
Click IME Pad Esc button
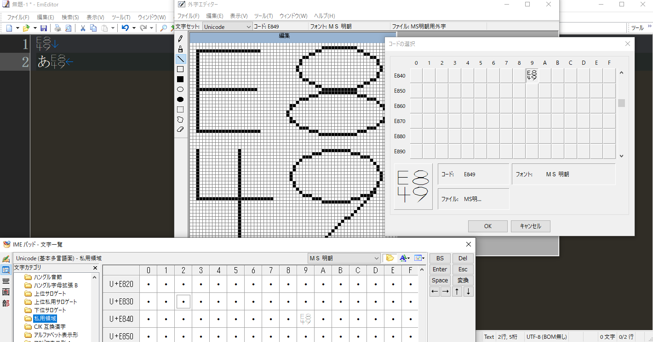coord(463,269)
